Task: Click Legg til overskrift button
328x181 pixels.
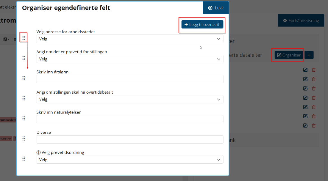Action: pyautogui.click(x=202, y=25)
